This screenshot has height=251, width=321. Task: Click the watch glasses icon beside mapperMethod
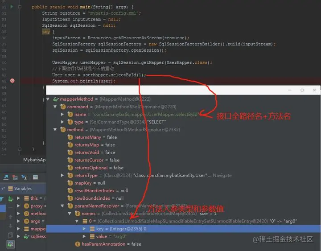point(56,99)
